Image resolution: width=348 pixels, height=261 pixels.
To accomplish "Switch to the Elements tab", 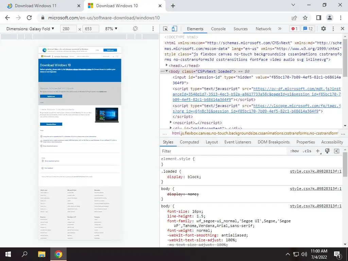I will 195,29.
